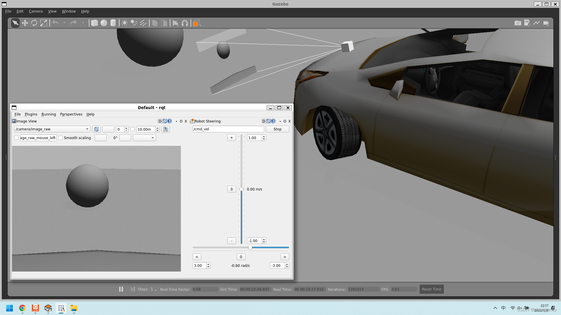The height and width of the screenshot is (315, 561).
Task: Enable the image_raw_mouse_left topic checkbox
Action: (x=16, y=138)
